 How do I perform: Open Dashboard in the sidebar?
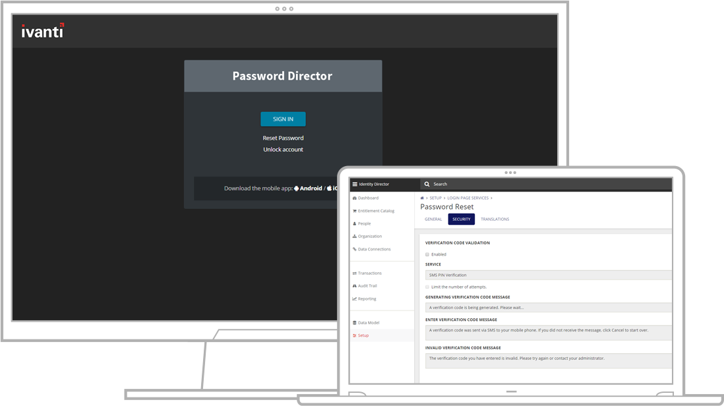coord(366,198)
